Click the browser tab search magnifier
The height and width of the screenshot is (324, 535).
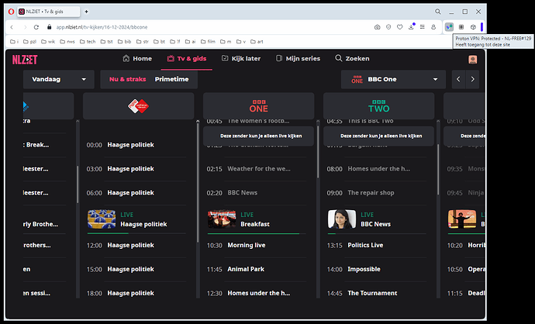tap(438, 12)
